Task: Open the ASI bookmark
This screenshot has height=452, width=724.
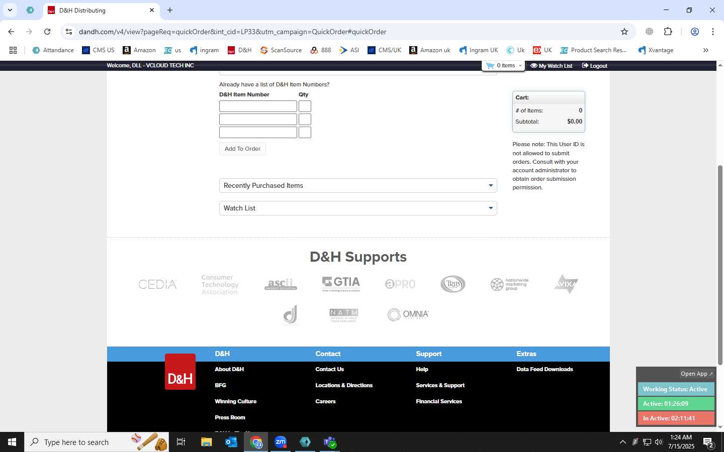Action: (349, 50)
